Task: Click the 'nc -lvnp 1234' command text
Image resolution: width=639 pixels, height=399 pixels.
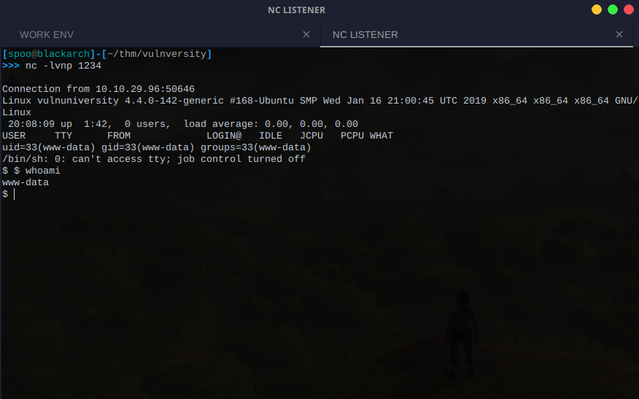Action: pos(63,66)
